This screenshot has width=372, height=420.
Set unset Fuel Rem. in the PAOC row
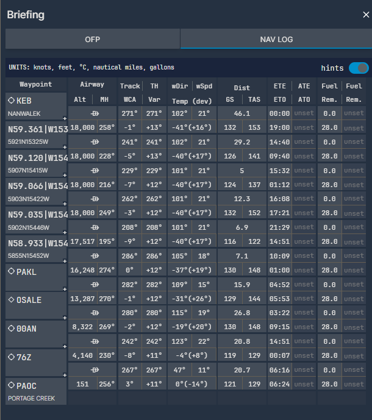(354, 385)
